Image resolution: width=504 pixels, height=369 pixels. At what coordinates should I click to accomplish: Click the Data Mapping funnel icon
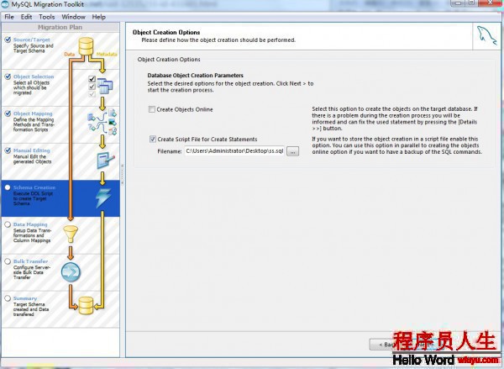71,235
